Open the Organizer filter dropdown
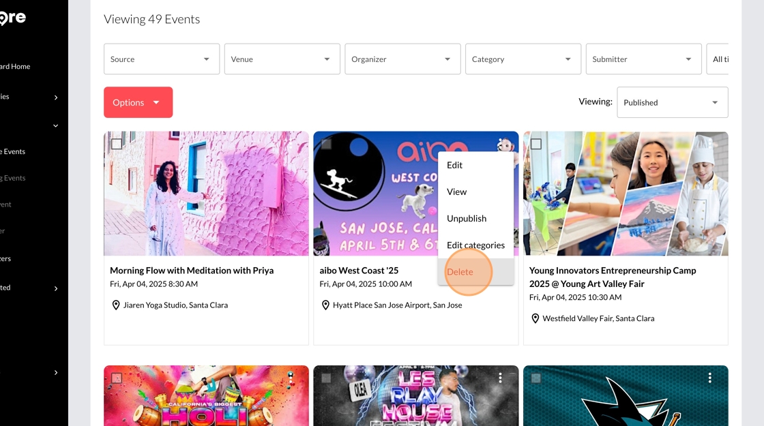 tap(402, 59)
